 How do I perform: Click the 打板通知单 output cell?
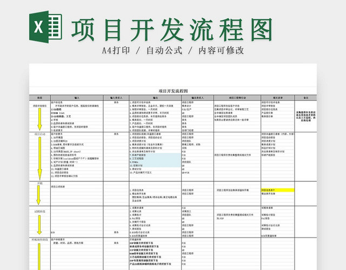pos(135,239)
